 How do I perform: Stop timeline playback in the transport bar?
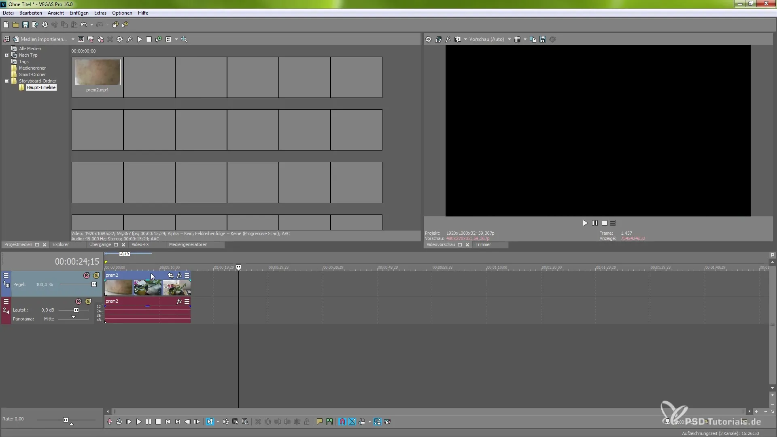tap(158, 422)
